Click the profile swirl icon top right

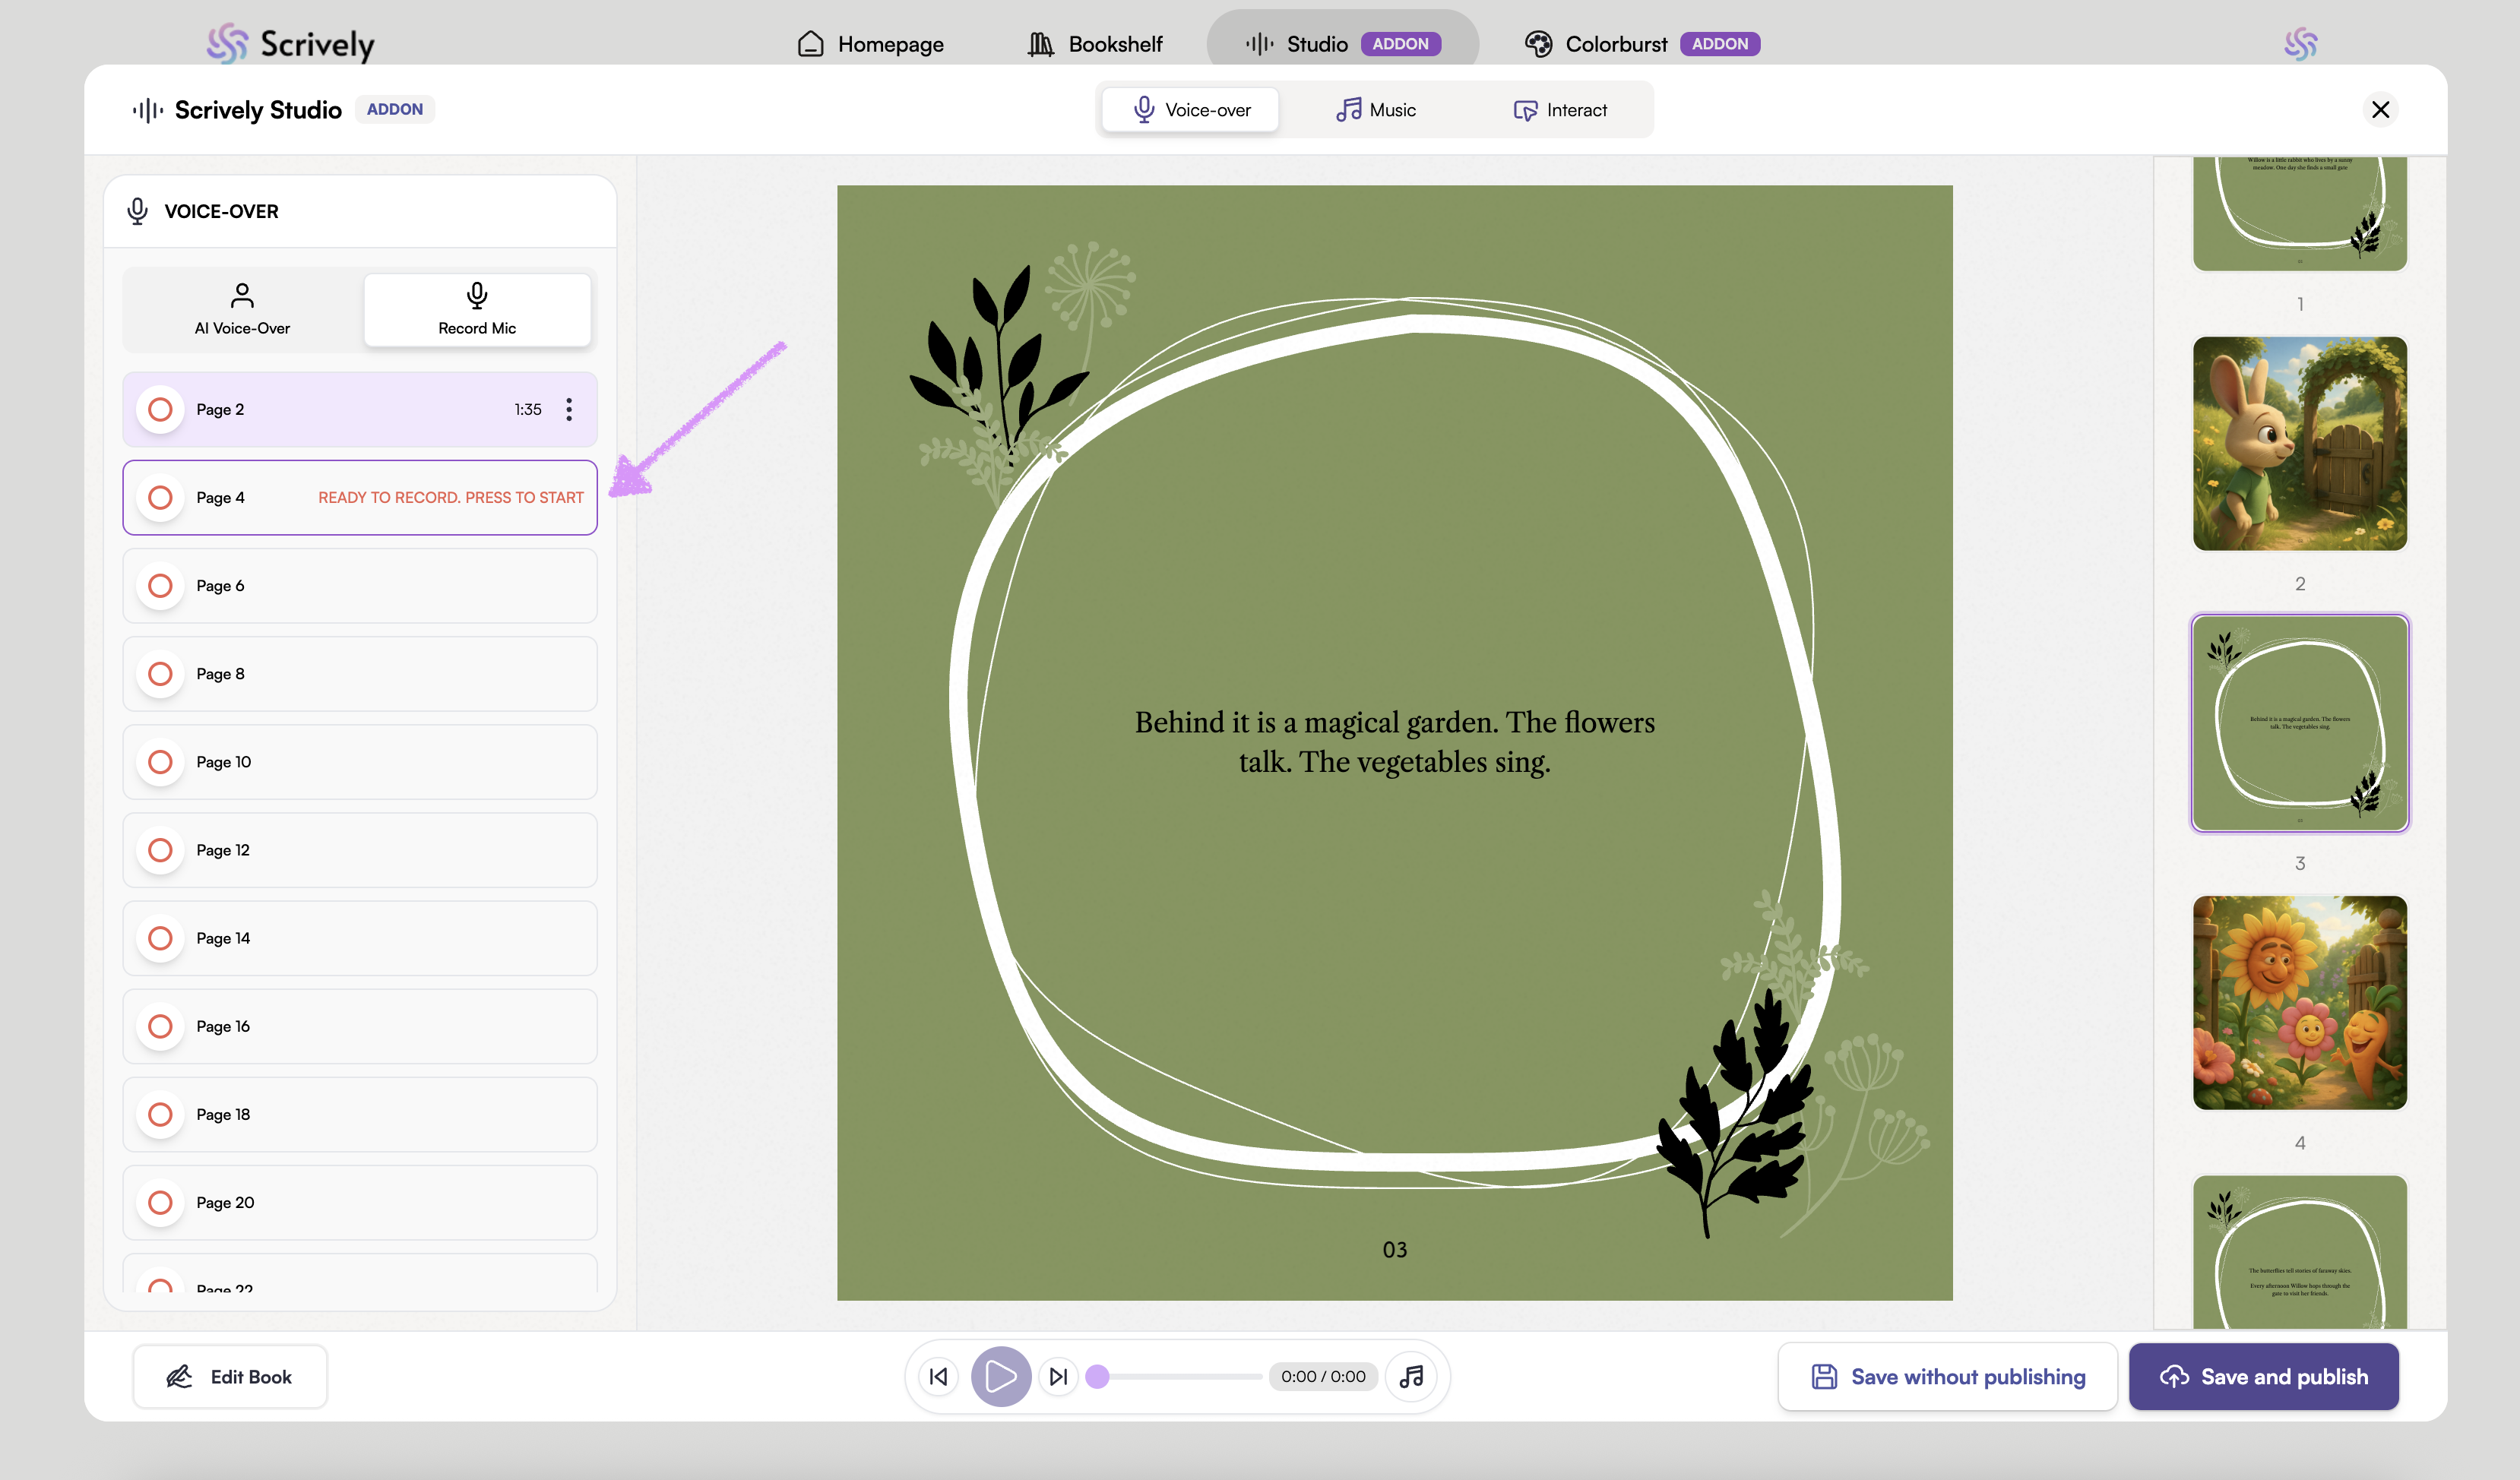tap(2300, 43)
